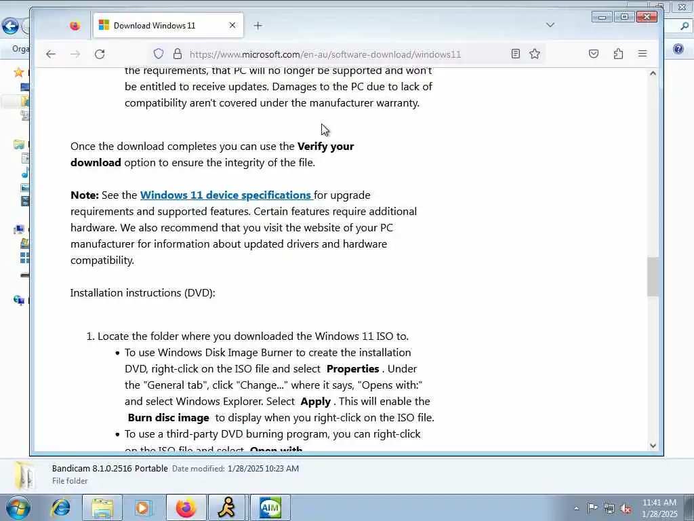Open Windows Explorer taskbar icon

(103, 508)
